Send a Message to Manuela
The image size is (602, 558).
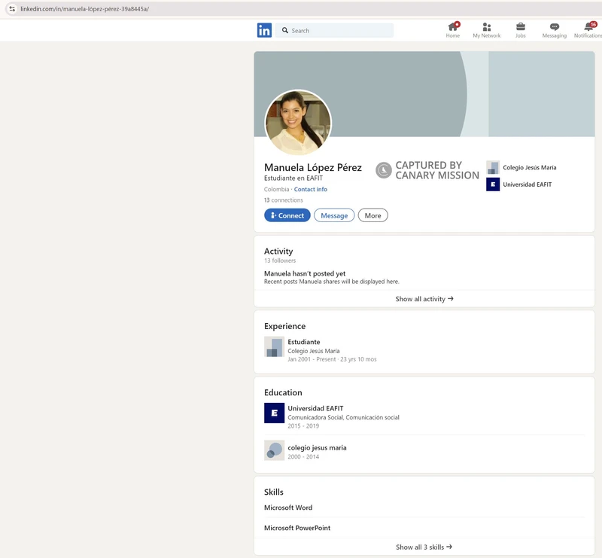(333, 215)
